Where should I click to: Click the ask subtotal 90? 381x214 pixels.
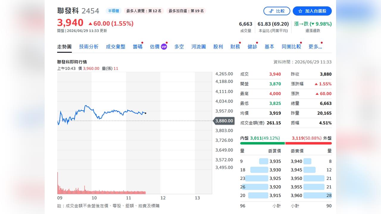(x=329, y=206)
